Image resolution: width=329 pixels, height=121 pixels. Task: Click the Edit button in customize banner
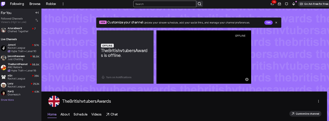point(268,22)
